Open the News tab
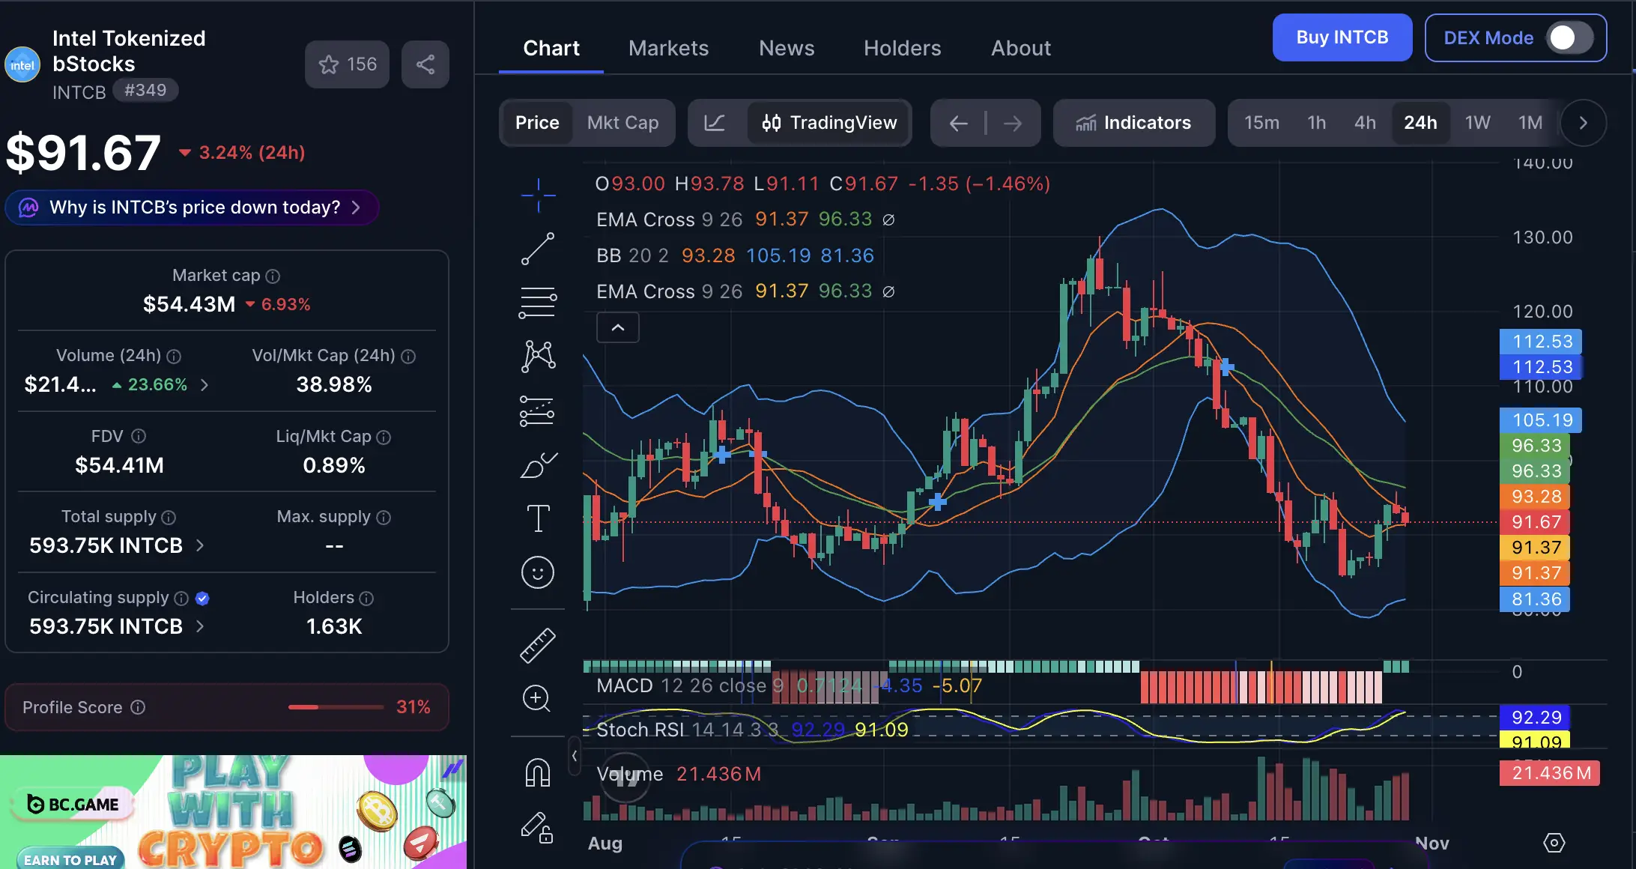The width and height of the screenshot is (1636, 869). coord(787,48)
